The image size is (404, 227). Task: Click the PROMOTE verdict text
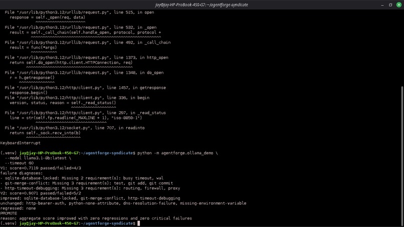[x=9, y=213]
